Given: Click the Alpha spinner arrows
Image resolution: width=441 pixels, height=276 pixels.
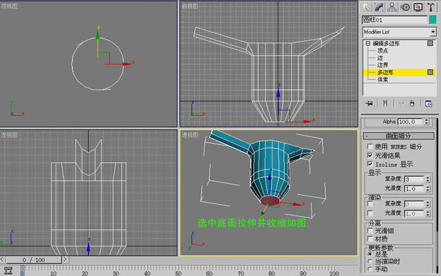Looking at the screenshot, I should coord(427,122).
